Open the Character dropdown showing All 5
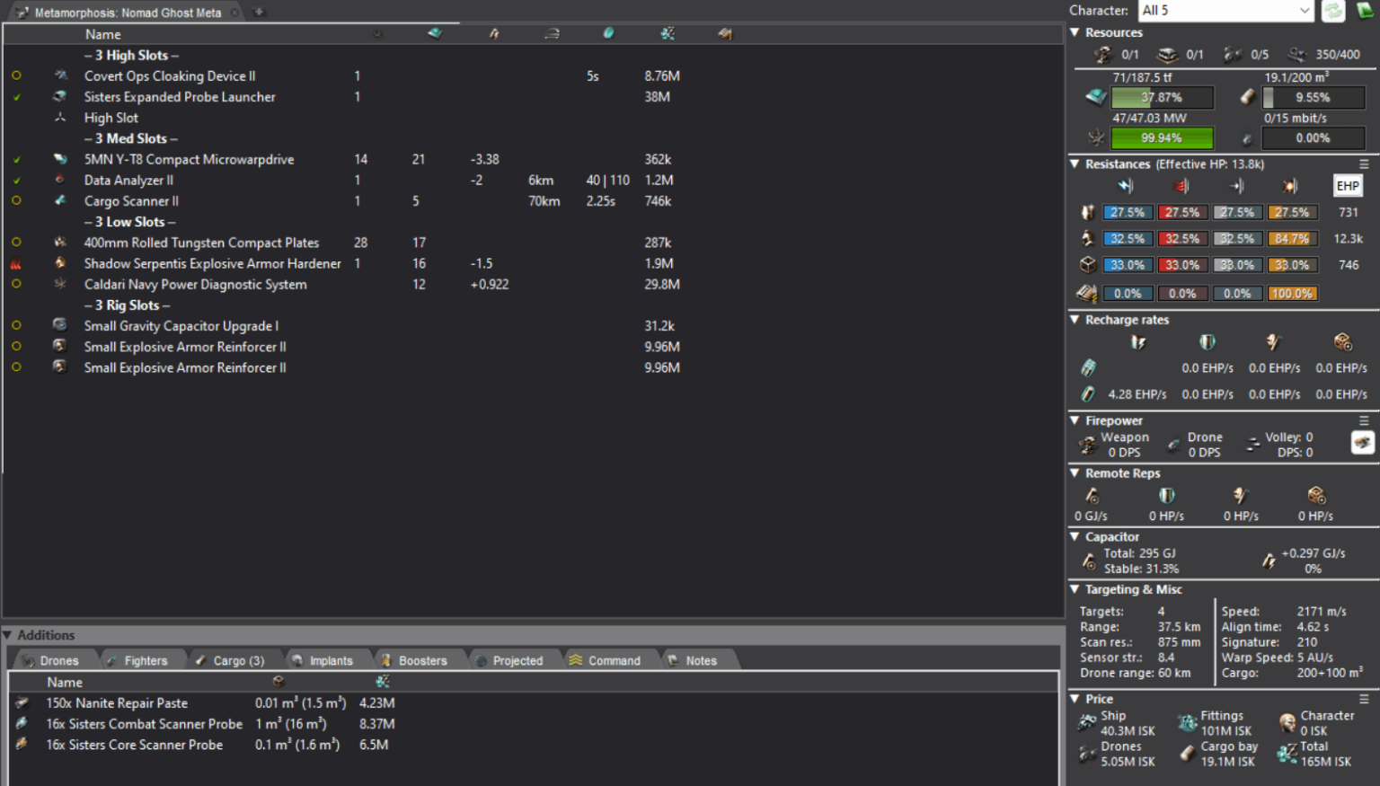Image resolution: width=1380 pixels, height=786 pixels. click(x=1226, y=11)
